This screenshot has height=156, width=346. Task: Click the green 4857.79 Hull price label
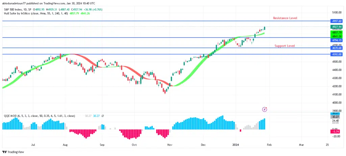pos(336,33)
